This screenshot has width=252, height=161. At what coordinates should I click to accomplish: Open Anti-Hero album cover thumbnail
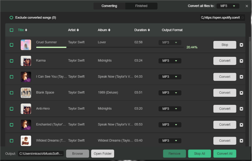pos(26,109)
